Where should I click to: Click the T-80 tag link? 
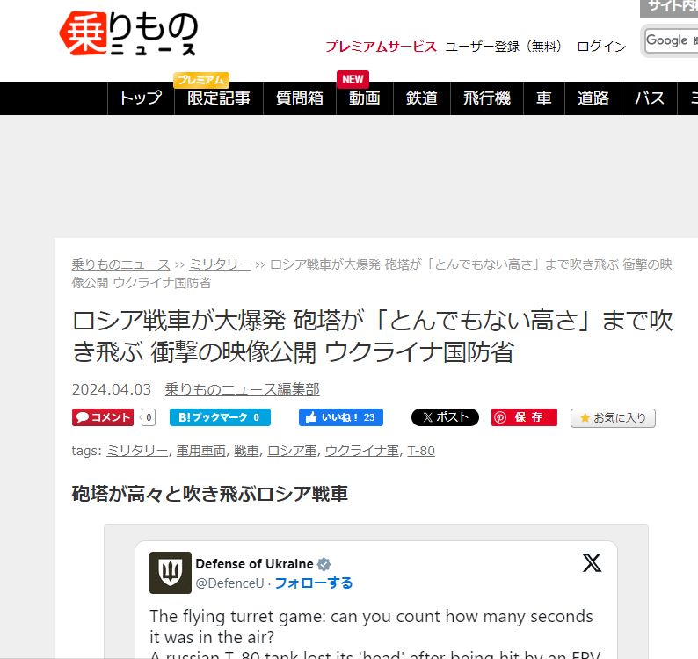tap(421, 451)
